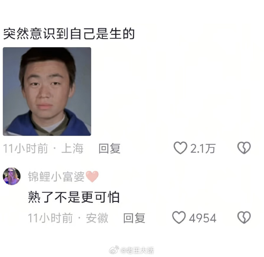Click the 2.1万 like count
Image resolution: width=264 pixels, height=257 pixels.
point(203,149)
